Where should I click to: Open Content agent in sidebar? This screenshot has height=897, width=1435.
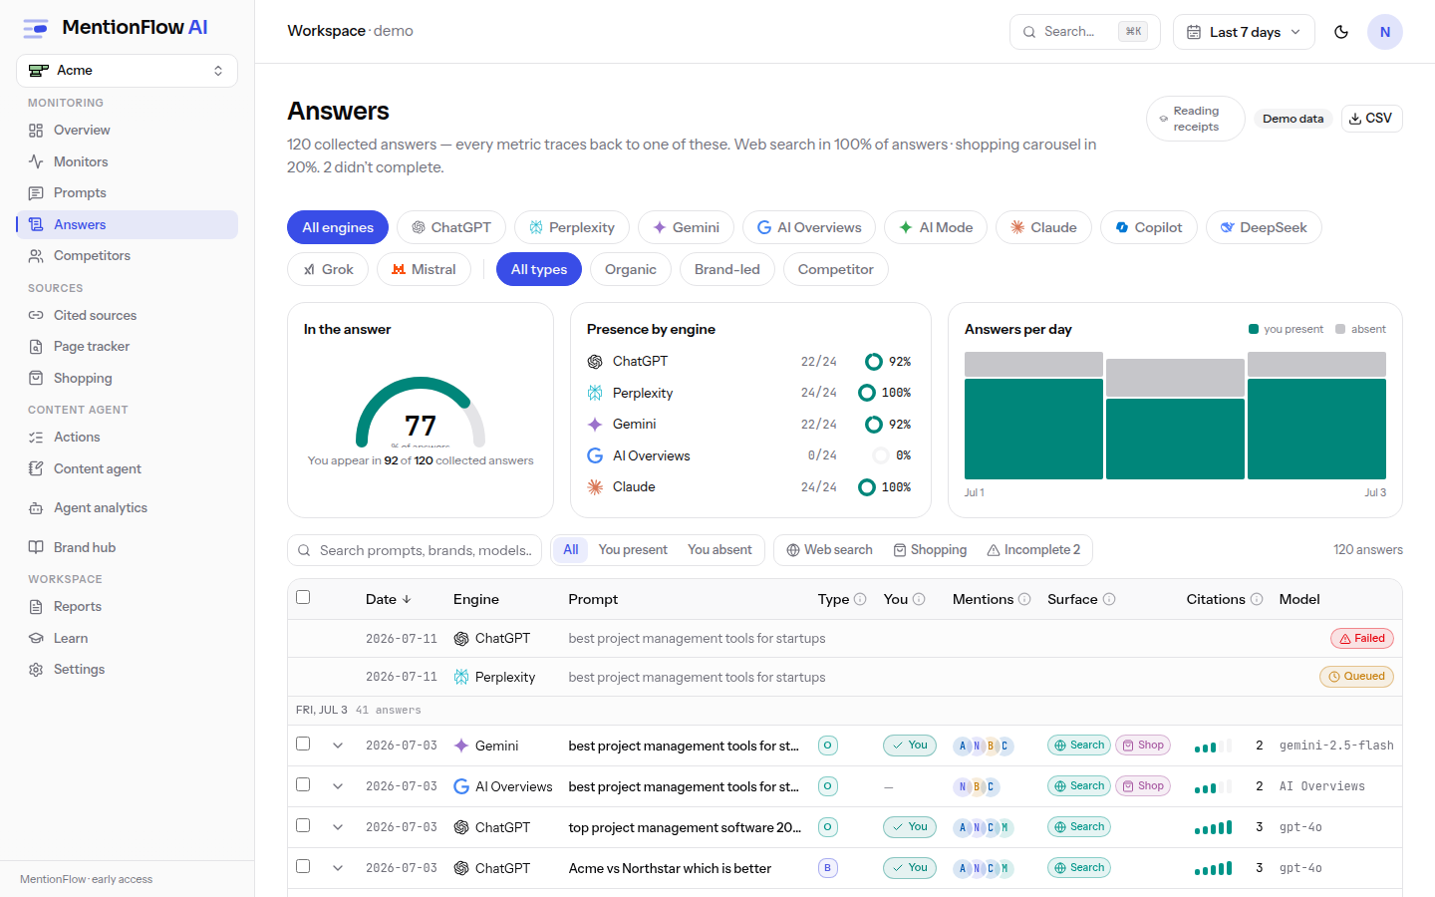(127, 468)
